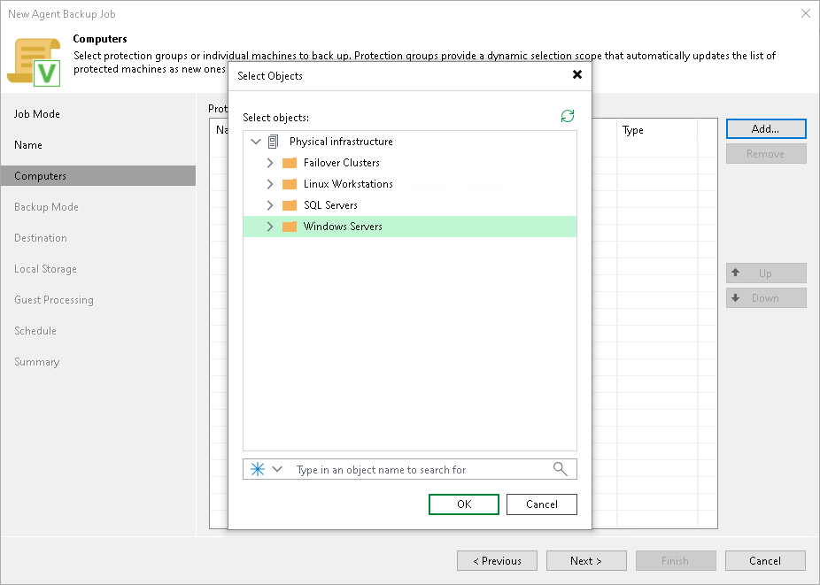820x585 pixels.
Task: Cancel the Select Objects dialog
Action: 542,504
